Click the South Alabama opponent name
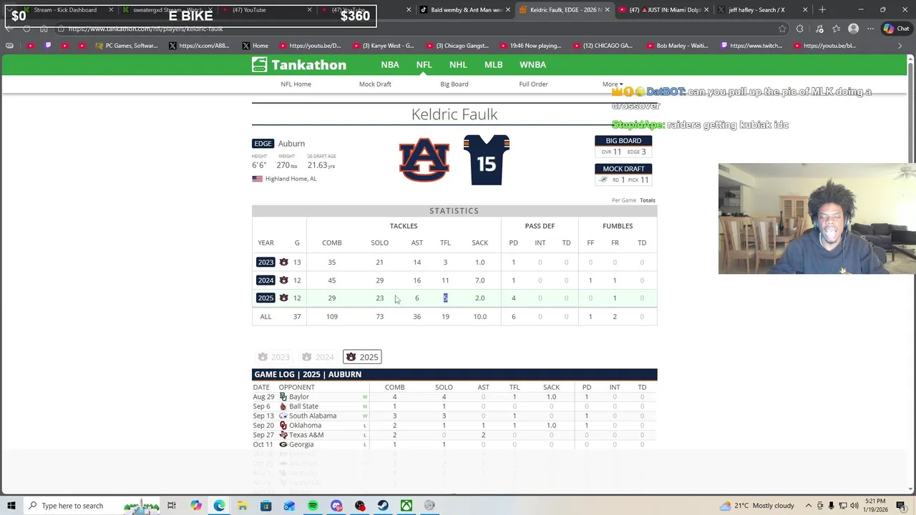 tap(313, 416)
